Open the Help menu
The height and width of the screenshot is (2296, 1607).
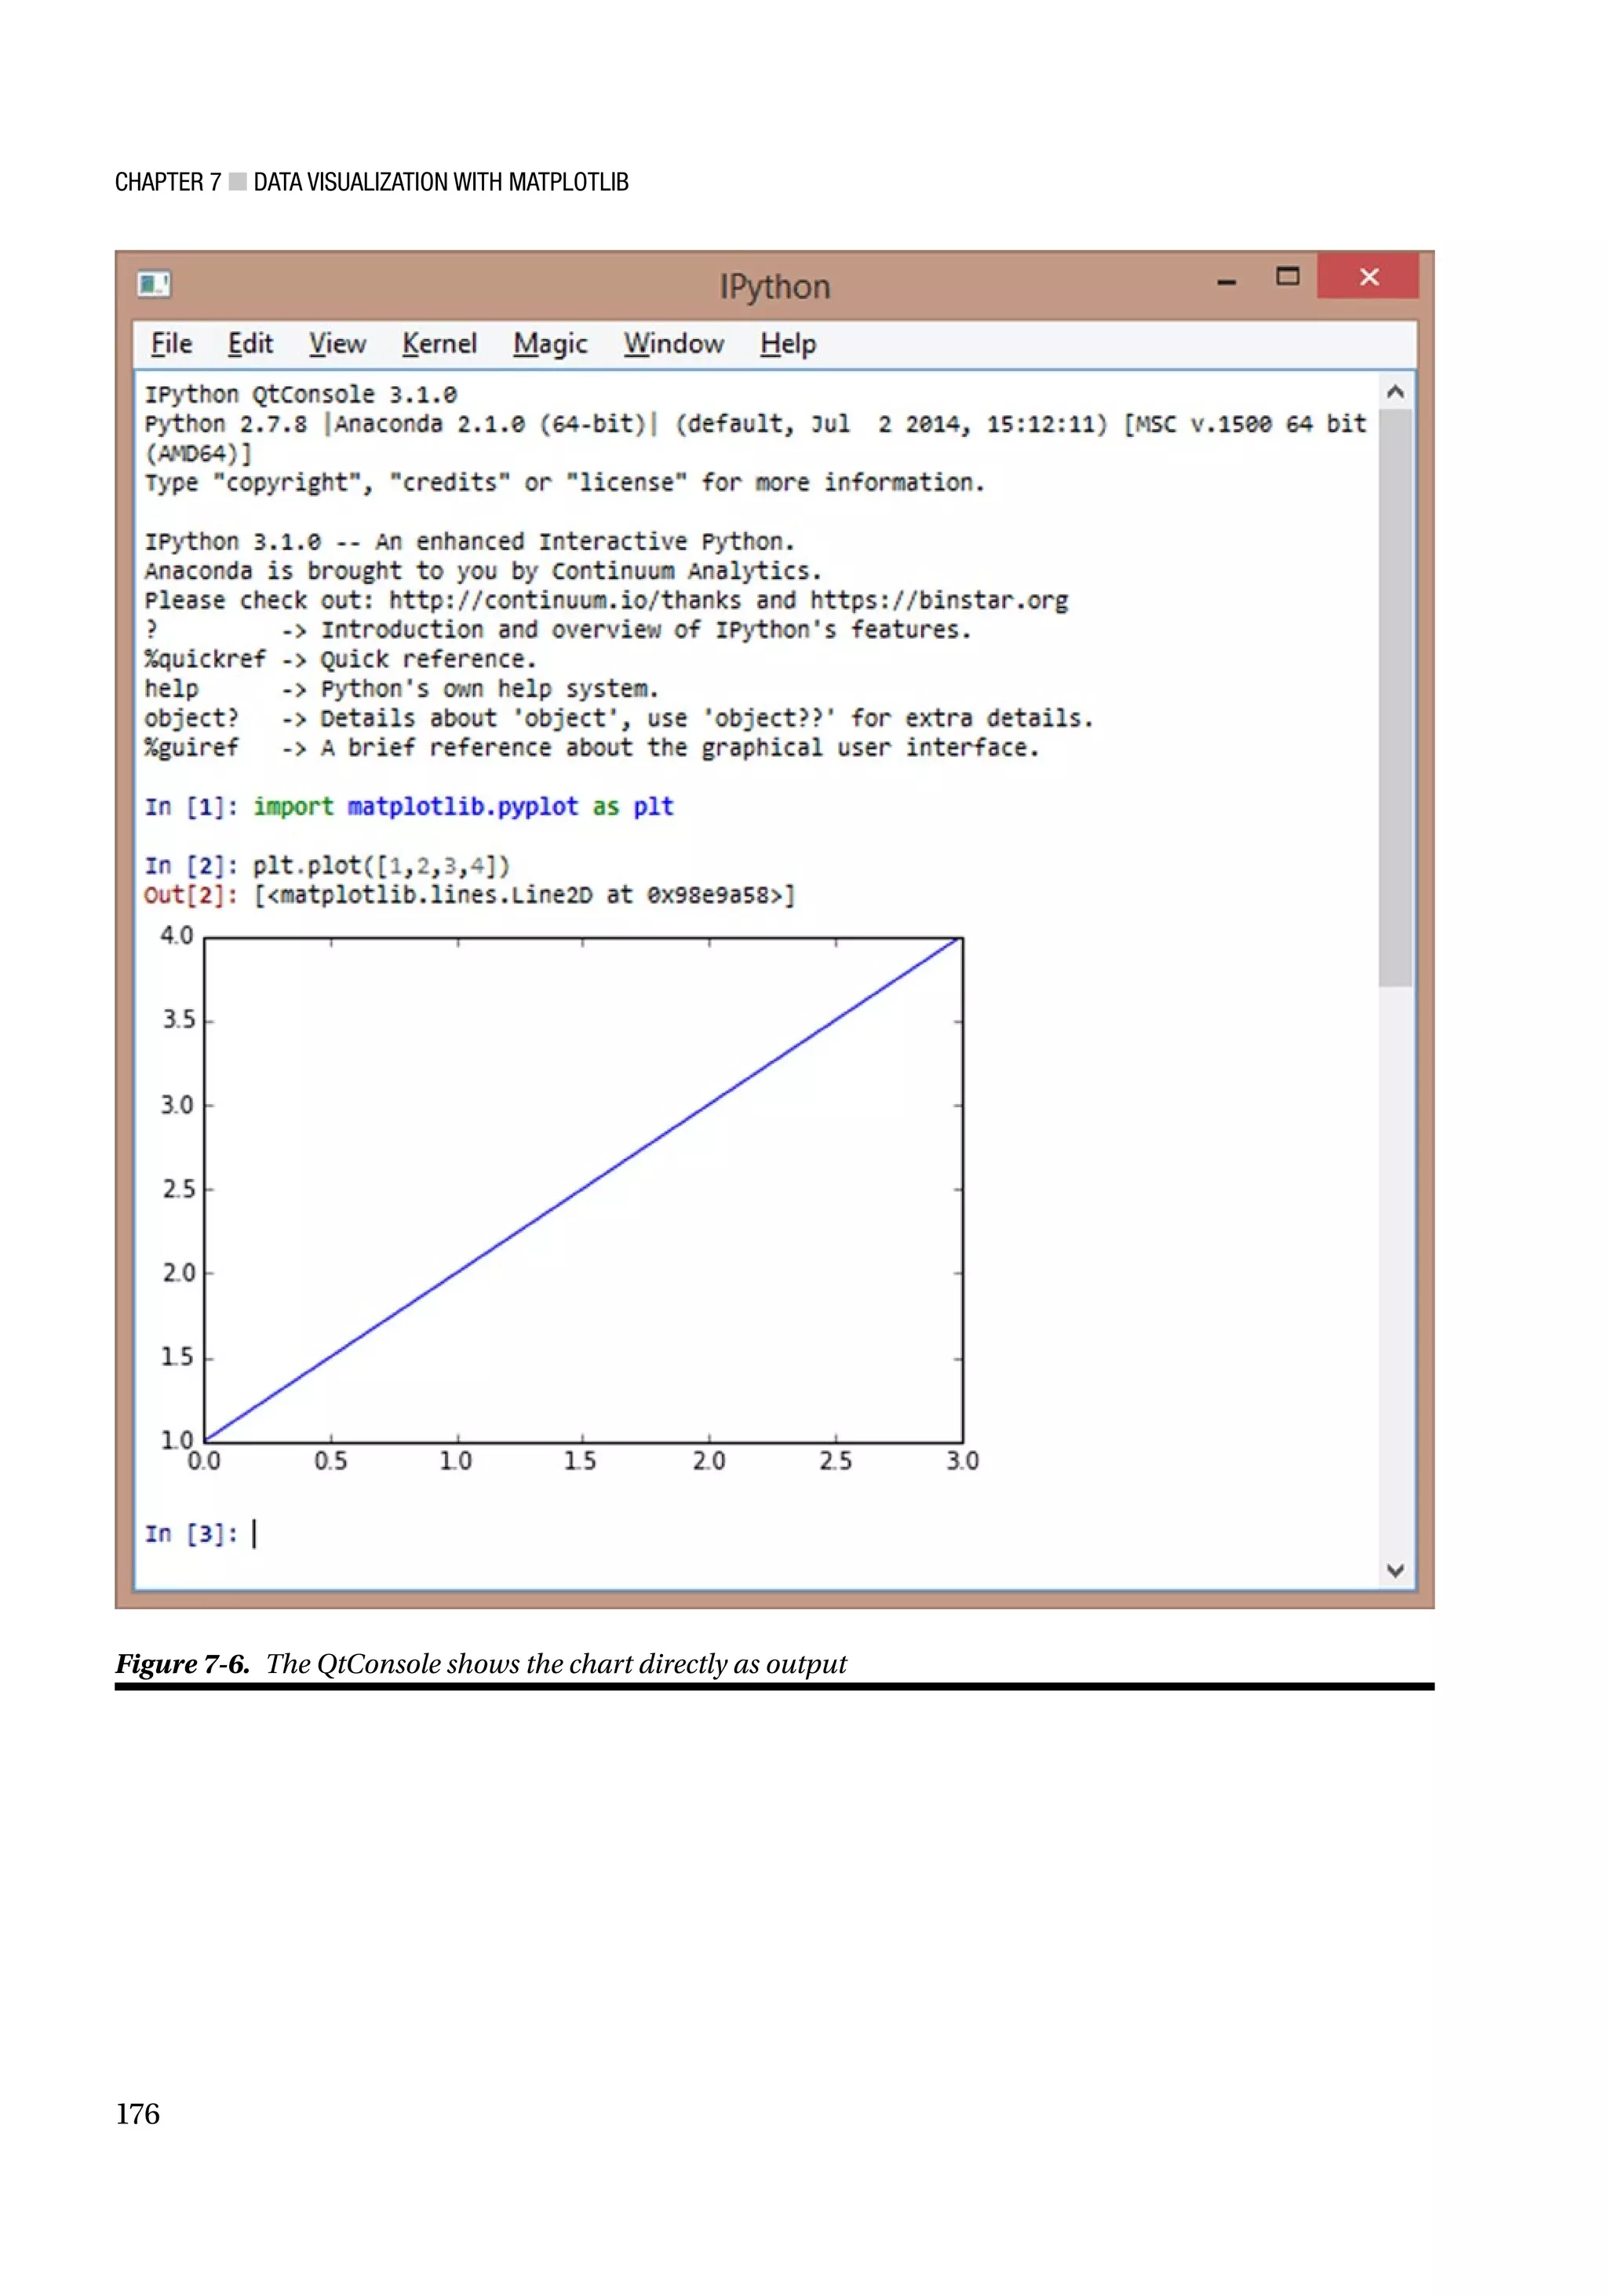[788, 344]
